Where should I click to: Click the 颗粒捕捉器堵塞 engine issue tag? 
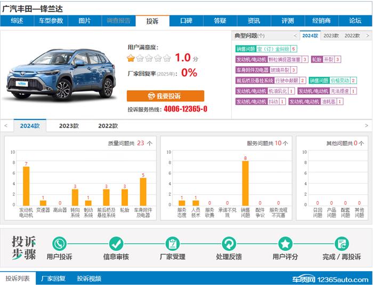272,59
